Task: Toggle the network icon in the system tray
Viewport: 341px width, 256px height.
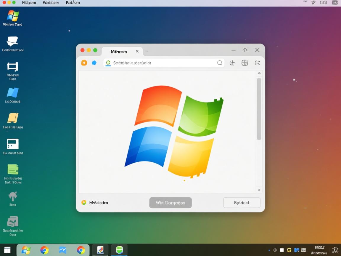Action: [x=275, y=250]
